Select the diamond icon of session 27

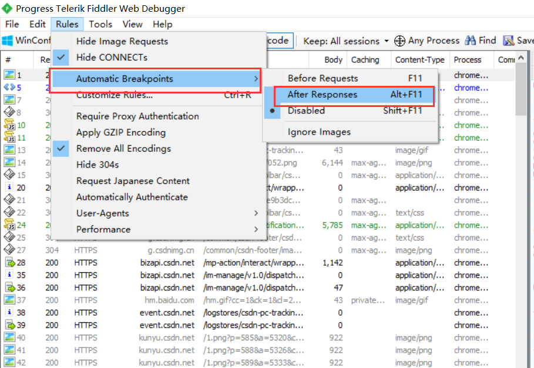pyautogui.click(x=9, y=250)
